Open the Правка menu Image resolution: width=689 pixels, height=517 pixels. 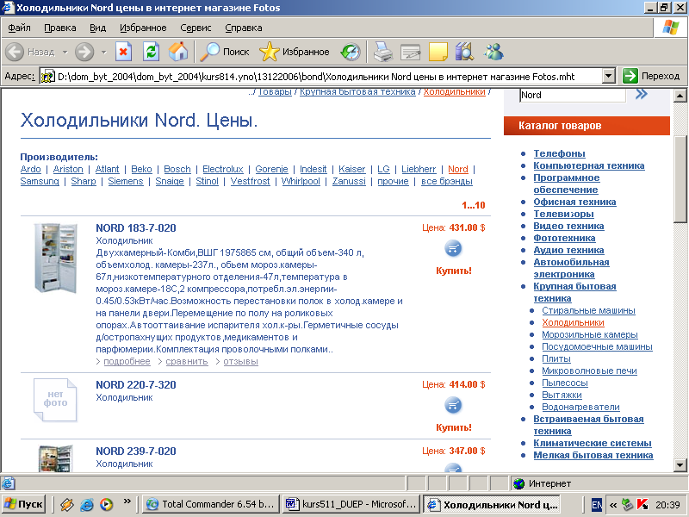click(x=60, y=28)
